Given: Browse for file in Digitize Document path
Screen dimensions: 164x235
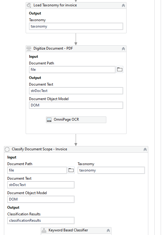Looking at the screenshot, I should pyautogui.click(x=120, y=70).
